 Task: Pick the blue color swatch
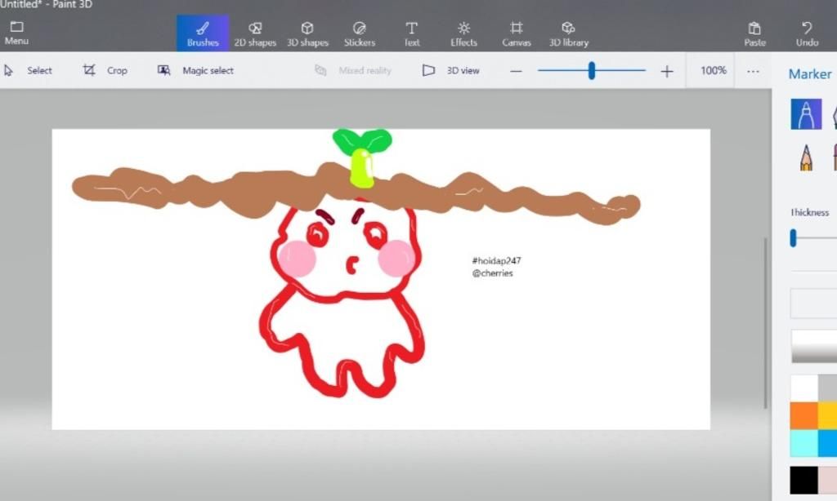click(828, 442)
